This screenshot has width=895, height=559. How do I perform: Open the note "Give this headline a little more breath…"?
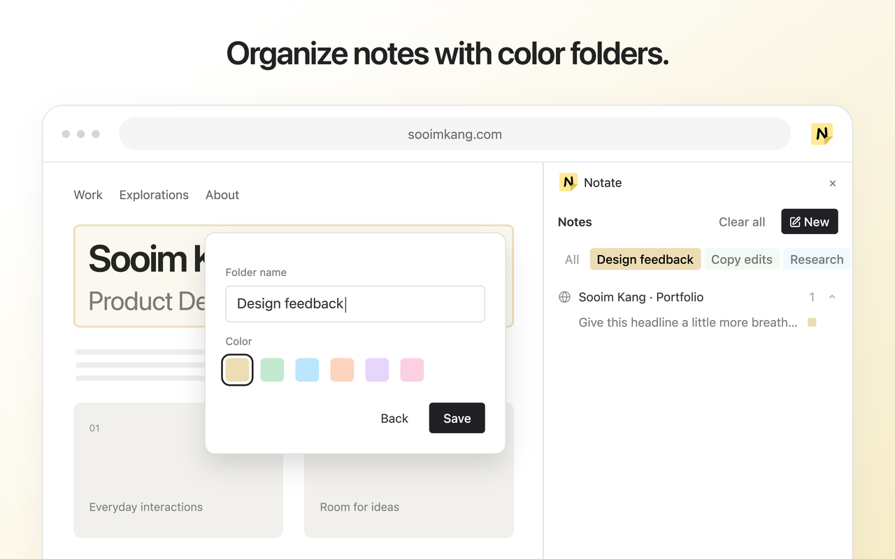pos(688,322)
